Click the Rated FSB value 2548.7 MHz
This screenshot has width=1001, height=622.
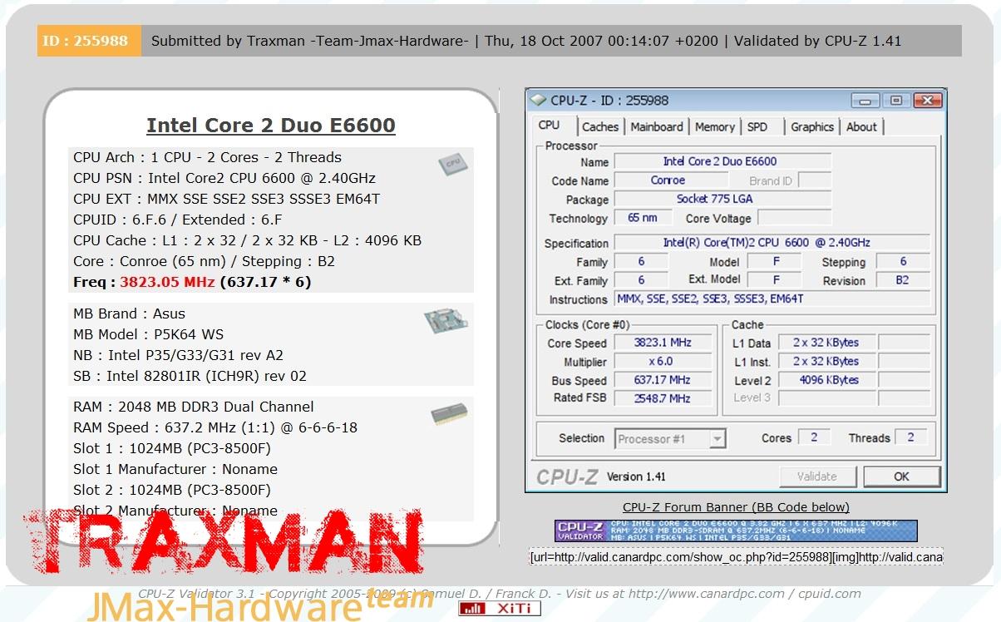click(x=663, y=398)
